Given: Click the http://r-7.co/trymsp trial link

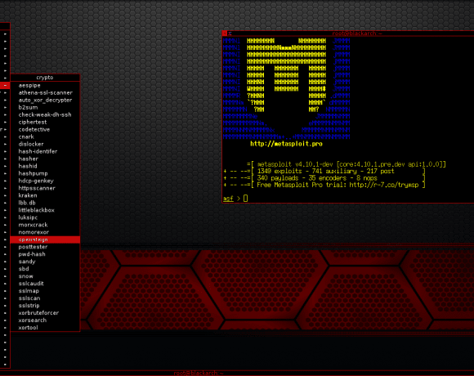Looking at the screenshot, I should [x=384, y=185].
